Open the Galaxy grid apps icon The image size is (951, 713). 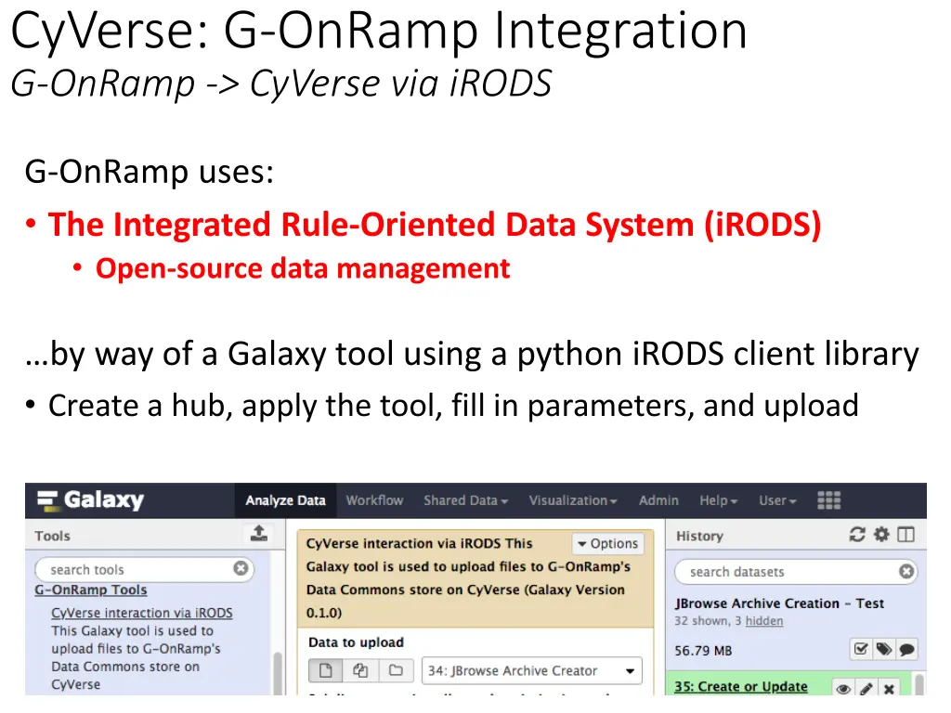tap(828, 500)
